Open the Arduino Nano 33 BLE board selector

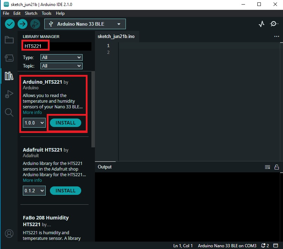coord(85,24)
